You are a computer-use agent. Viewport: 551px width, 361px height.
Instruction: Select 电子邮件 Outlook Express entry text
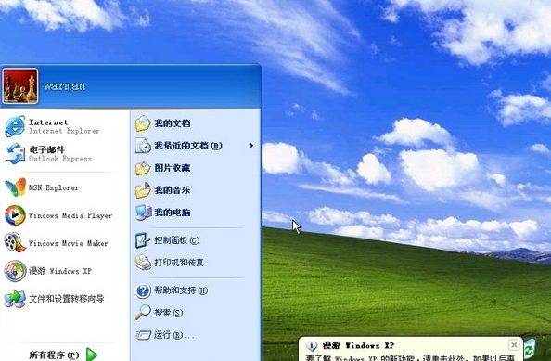point(60,154)
